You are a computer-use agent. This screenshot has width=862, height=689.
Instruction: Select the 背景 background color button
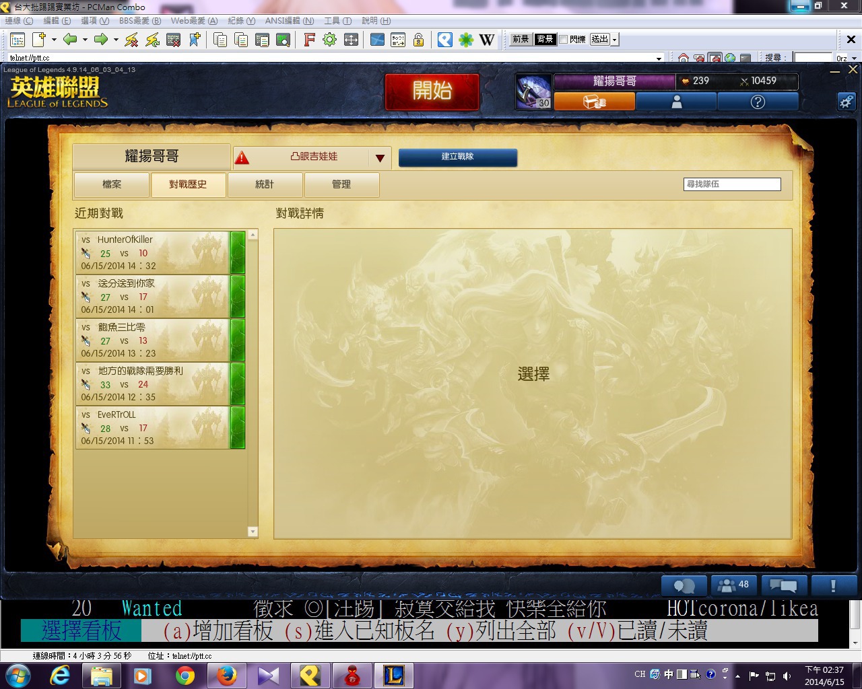pos(545,40)
